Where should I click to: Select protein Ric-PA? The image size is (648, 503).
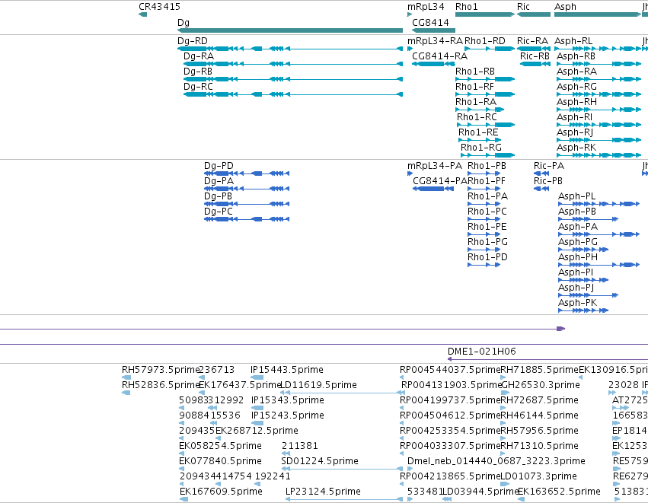[541, 174]
